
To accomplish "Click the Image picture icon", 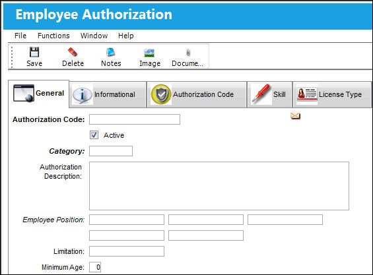I will (x=149, y=53).
